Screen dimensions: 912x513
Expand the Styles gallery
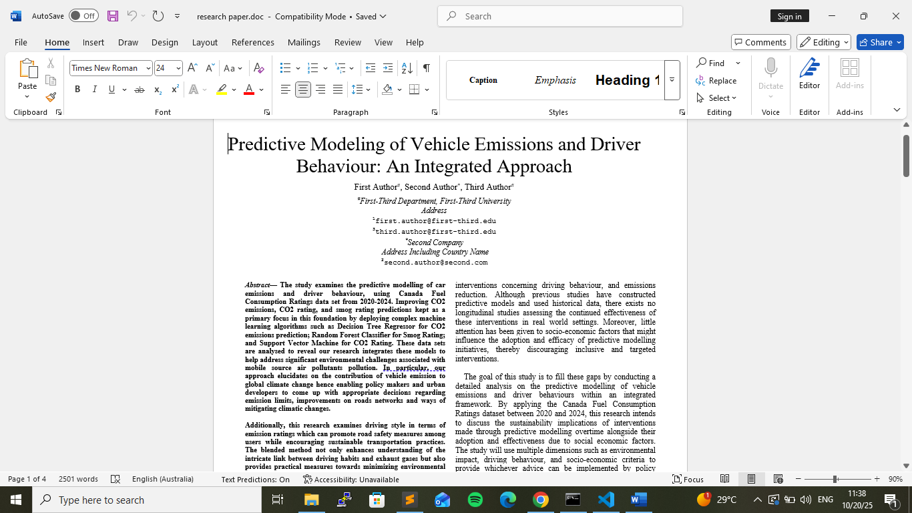click(x=672, y=80)
